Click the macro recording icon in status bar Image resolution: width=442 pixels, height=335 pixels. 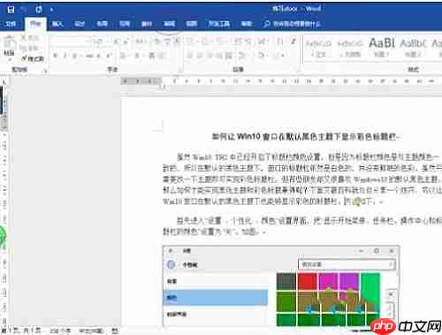click(115, 331)
